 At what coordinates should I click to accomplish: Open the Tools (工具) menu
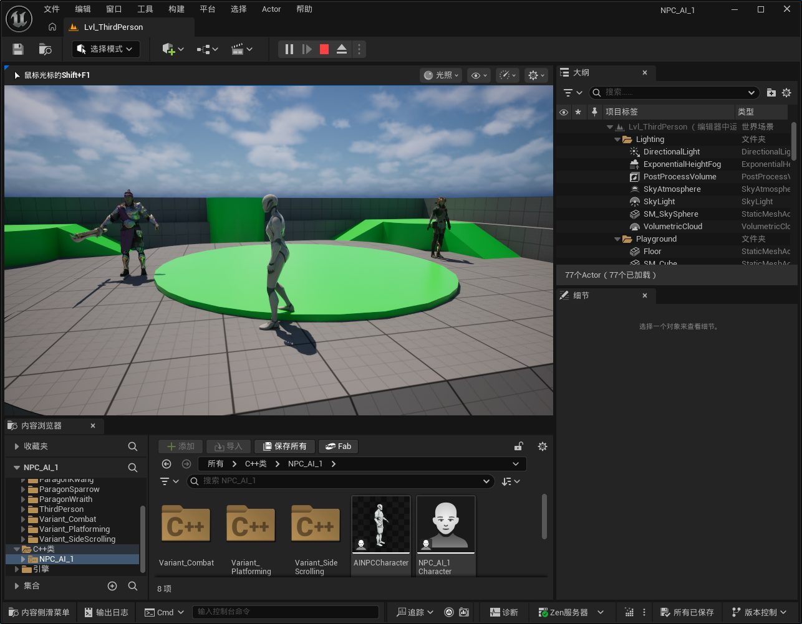(x=145, y=9)
